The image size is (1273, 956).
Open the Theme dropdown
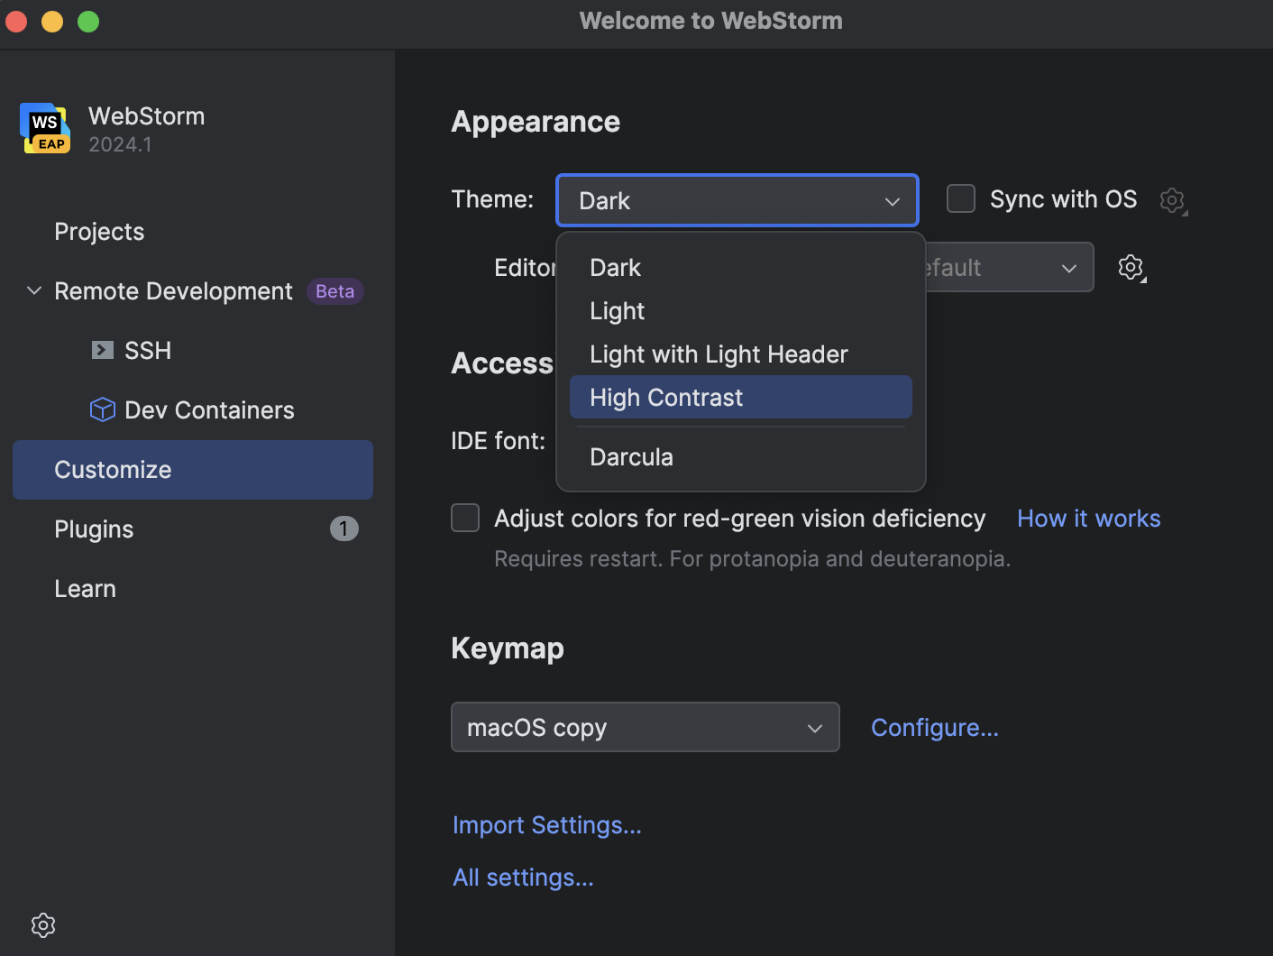pyautogui.click(x=737, y=200)
